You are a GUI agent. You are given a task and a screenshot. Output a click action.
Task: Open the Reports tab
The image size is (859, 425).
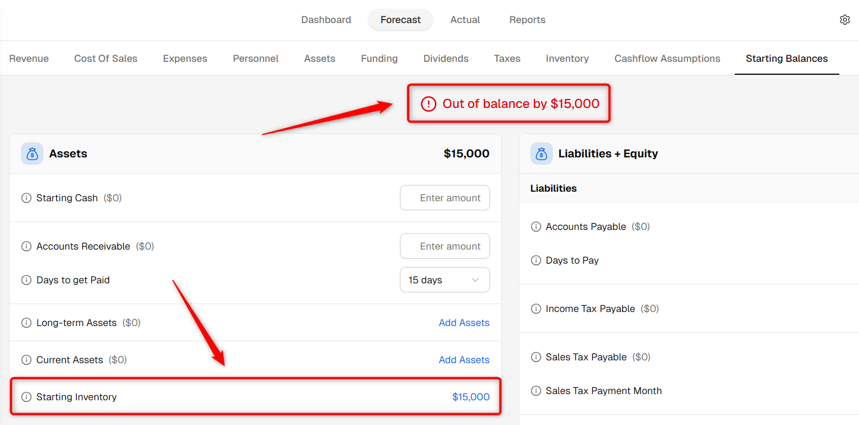(527, 20)
